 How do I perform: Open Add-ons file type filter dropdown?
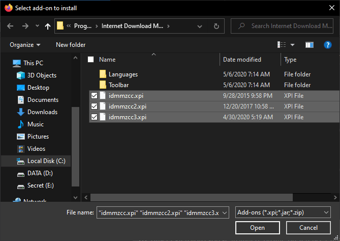[283, 212]
